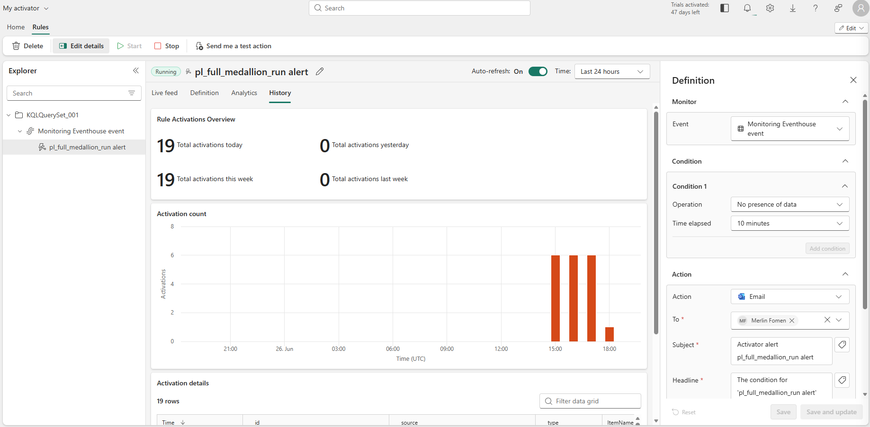
Task: Click the Save button
Action: coord(783,412)
